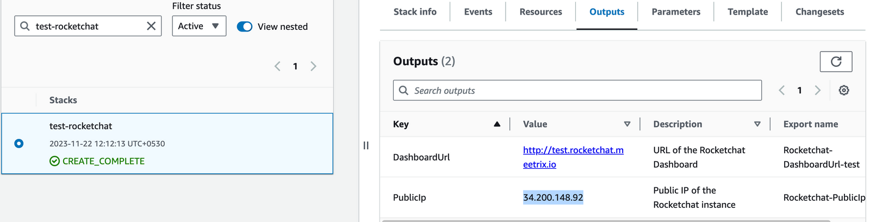Sort outputs by Description column

click(757, 124)
